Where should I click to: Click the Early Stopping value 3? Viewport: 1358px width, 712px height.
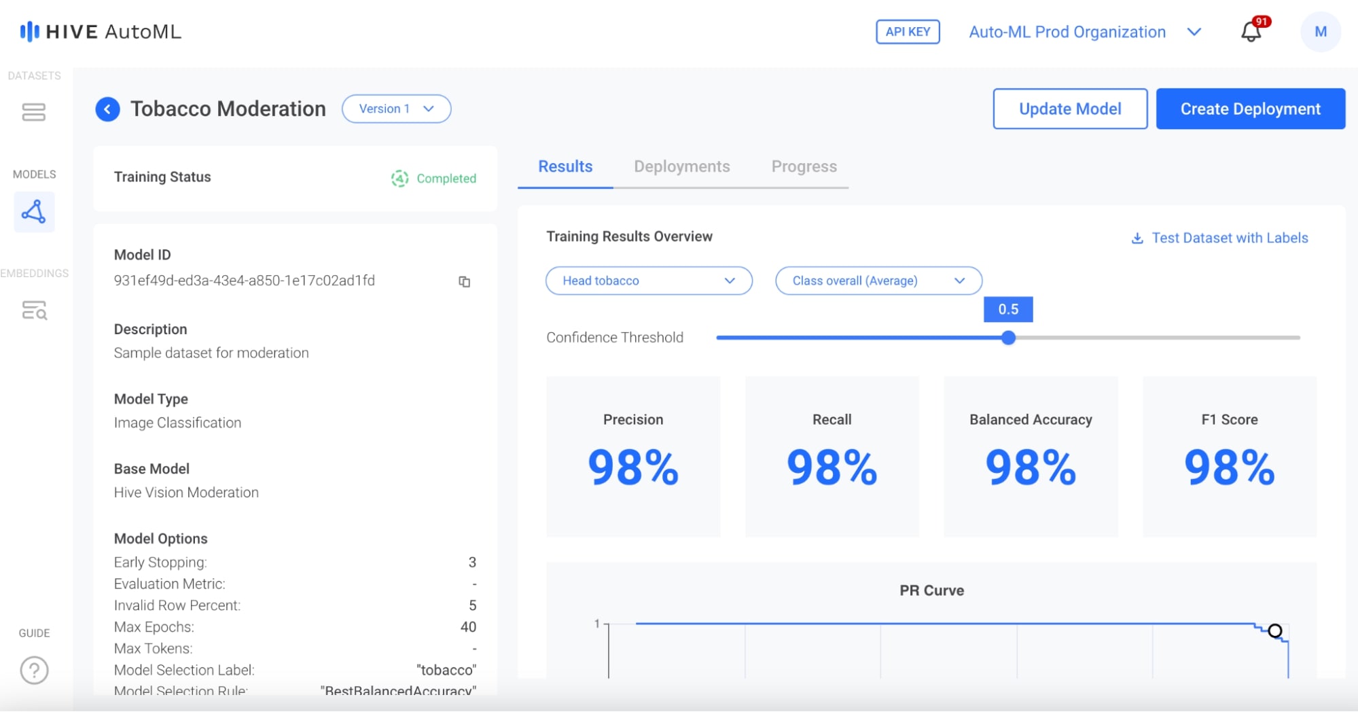[x=472, y=563]
